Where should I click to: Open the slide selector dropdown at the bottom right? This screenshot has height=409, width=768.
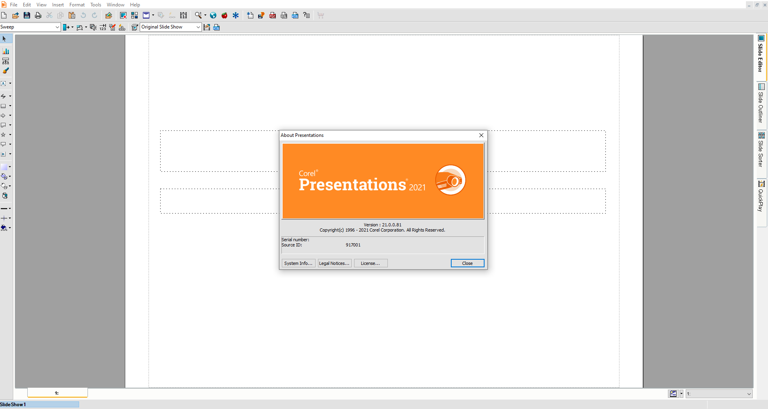coord(749,394)
